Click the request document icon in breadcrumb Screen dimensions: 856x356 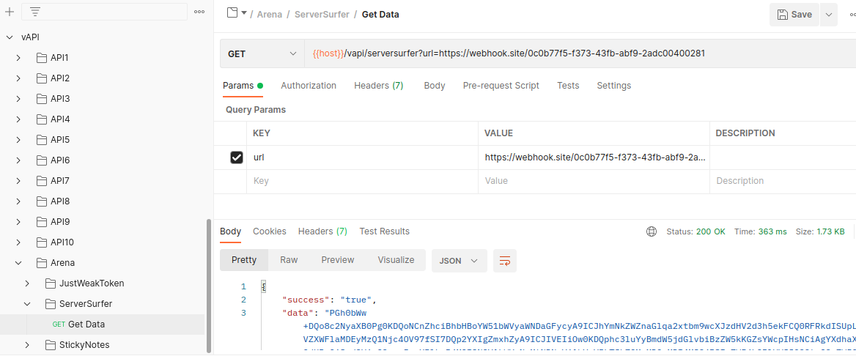[232, 13]
